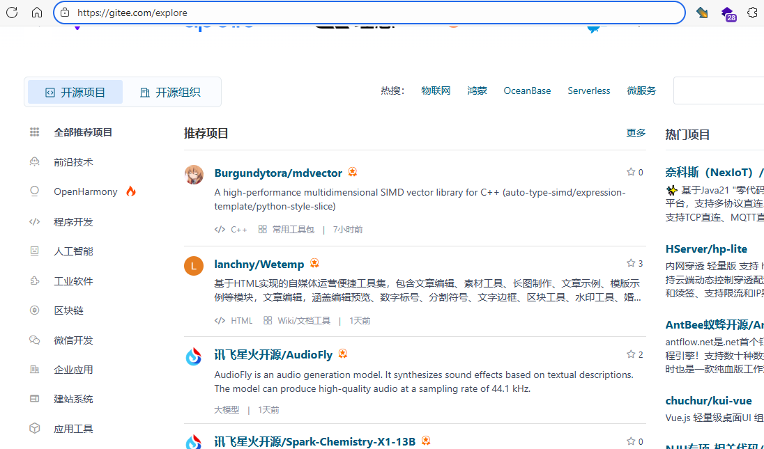The image size is (764, 449).
Task: Click the lock site info icon
Action: [x=65, y=13]
